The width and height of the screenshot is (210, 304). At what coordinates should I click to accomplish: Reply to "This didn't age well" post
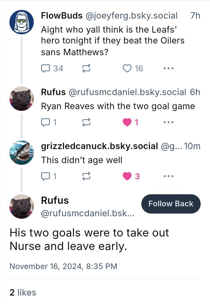click(x=45, y=176)
